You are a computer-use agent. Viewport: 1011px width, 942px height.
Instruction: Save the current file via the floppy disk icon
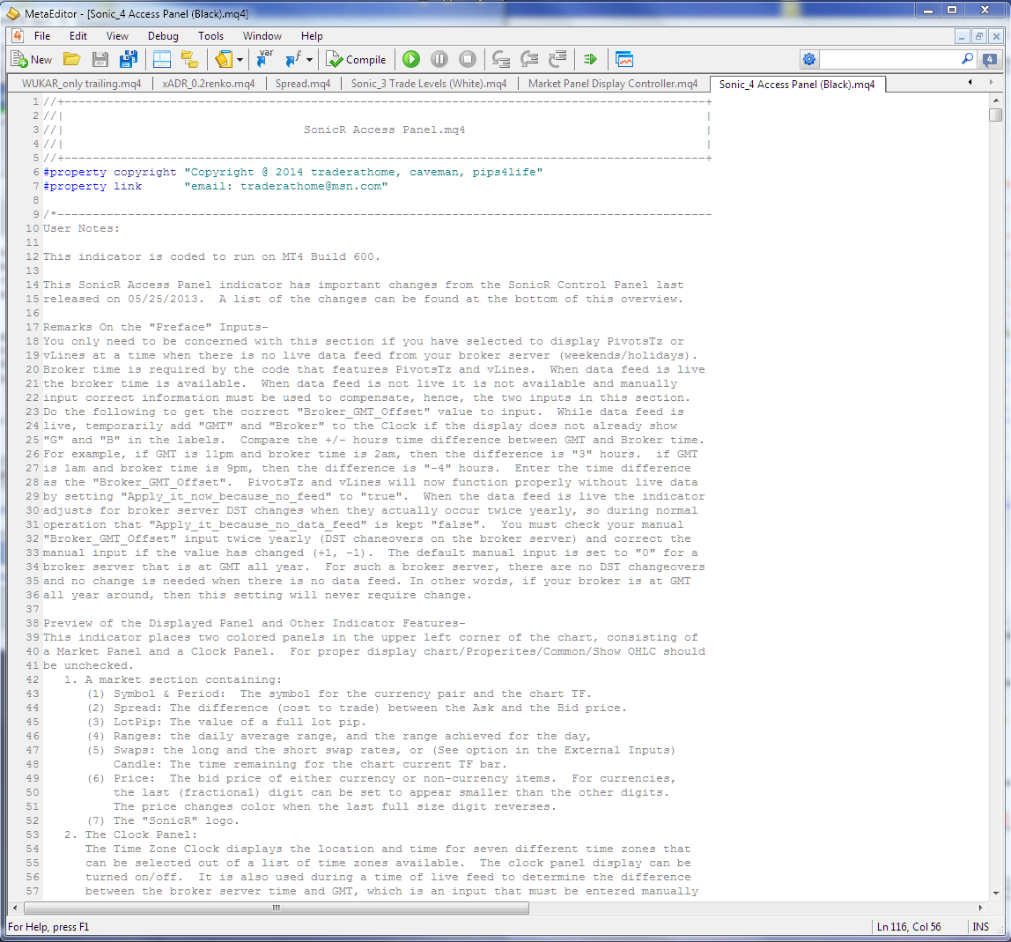point(100,59)
